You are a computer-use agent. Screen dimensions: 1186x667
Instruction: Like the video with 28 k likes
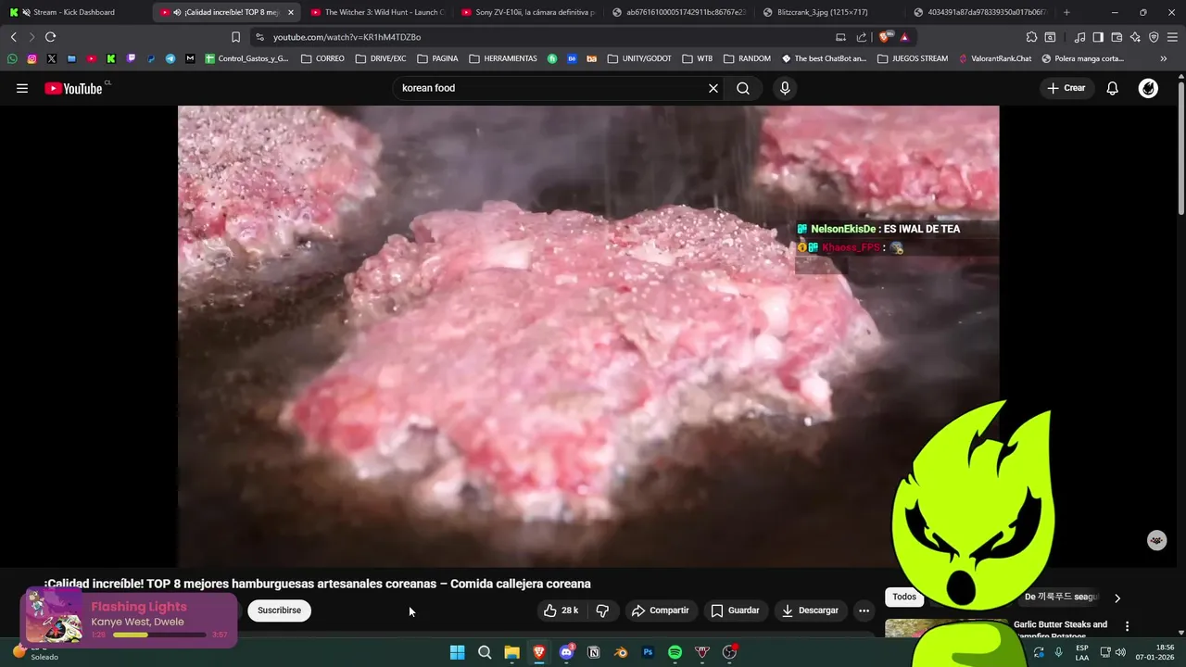click(x=561, y=610)
